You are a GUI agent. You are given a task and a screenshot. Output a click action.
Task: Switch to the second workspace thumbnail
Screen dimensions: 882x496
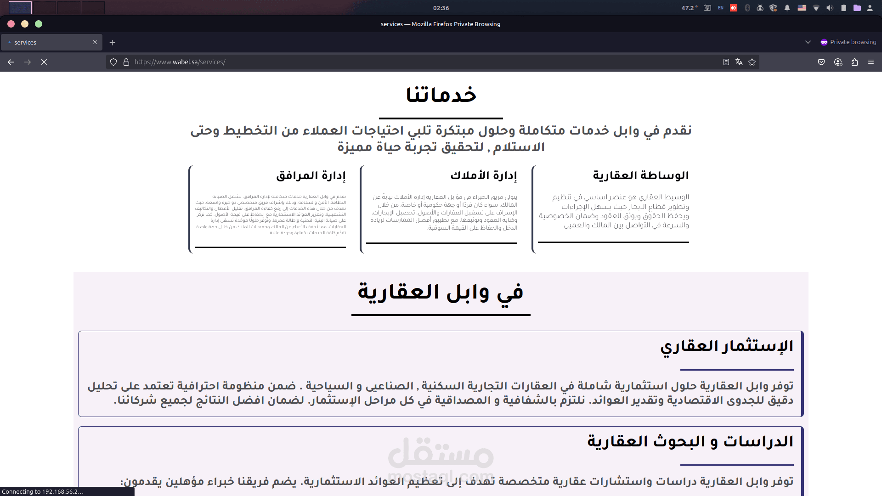tap(45, 8)
